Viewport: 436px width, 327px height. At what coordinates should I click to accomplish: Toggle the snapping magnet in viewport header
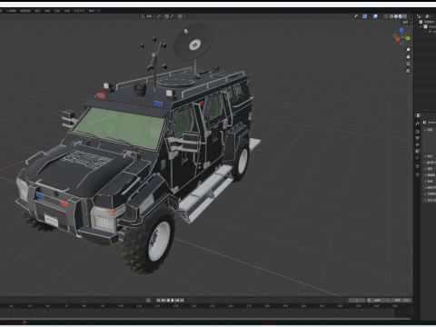(167, 16)
